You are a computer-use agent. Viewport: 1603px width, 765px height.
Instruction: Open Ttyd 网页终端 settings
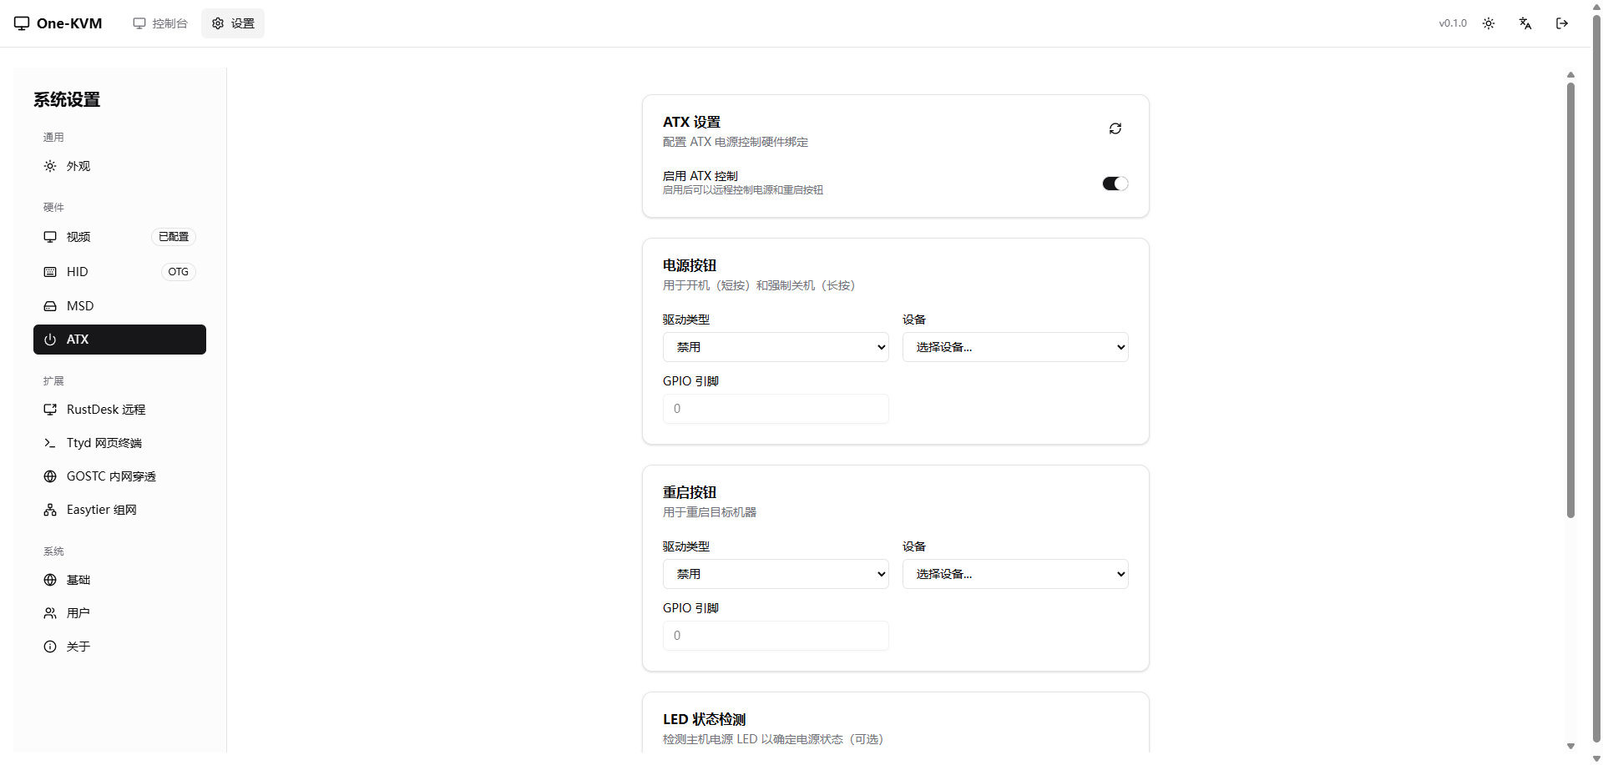click(104, 443)
